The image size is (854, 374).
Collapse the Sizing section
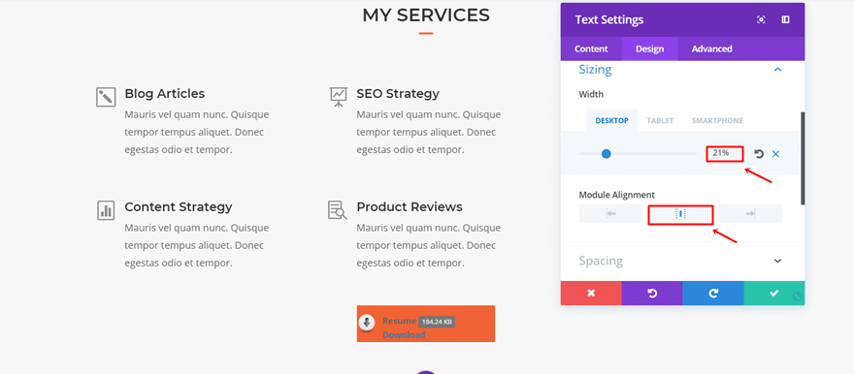point(777,70)
